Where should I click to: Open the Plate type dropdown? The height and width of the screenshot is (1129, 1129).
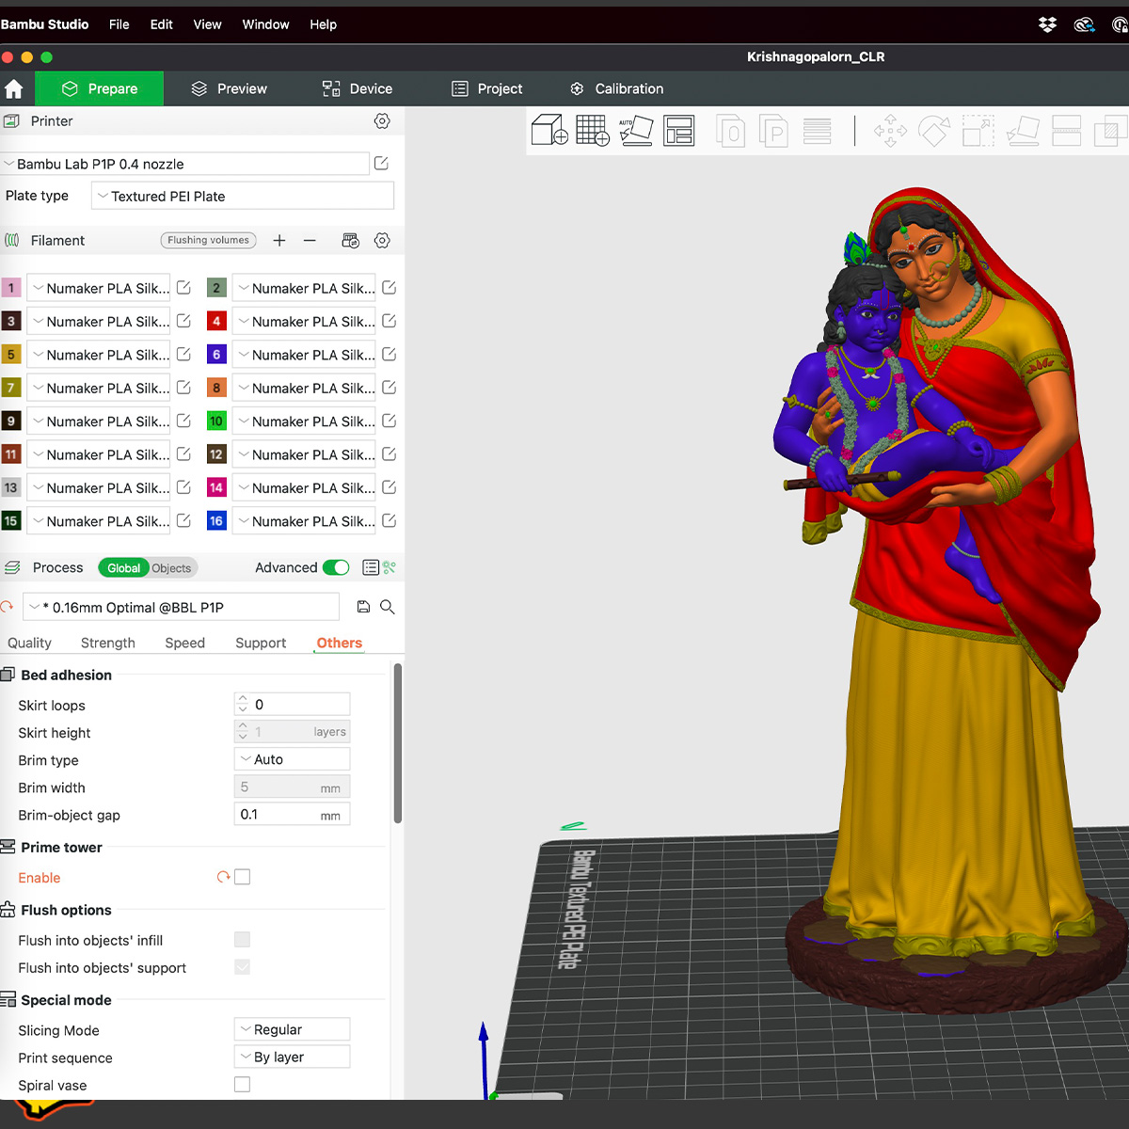coord(243,197)
